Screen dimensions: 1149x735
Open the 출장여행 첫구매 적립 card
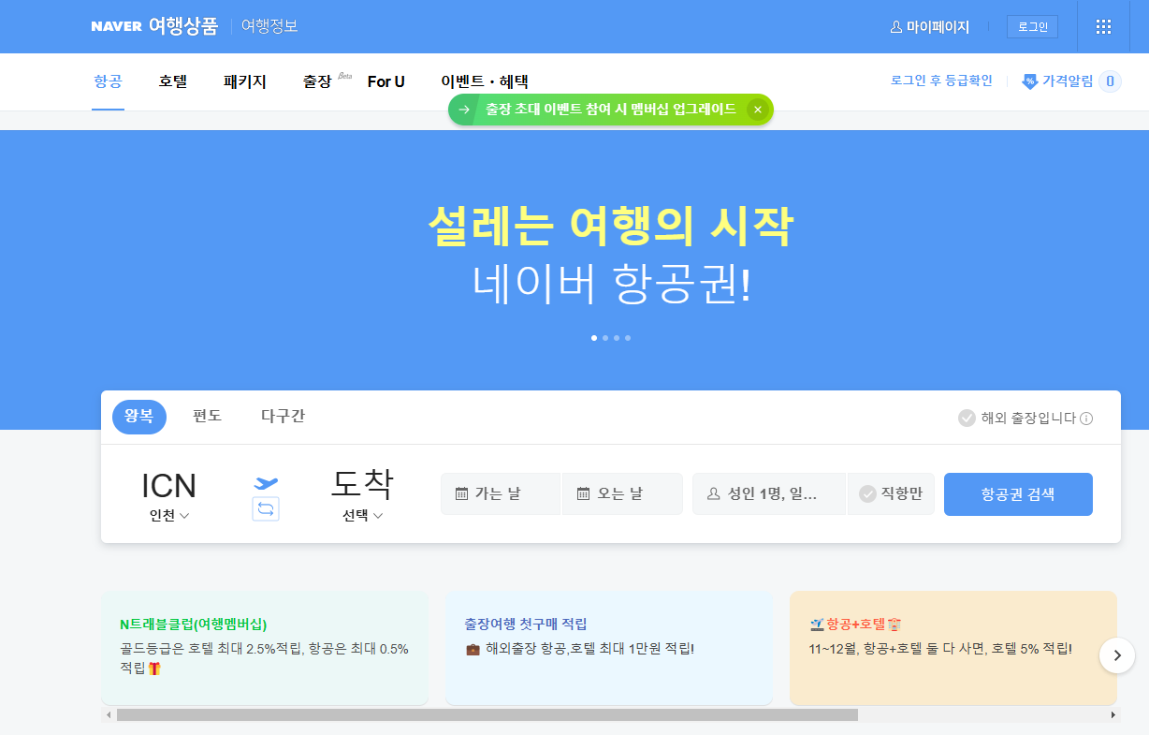[x=609, y=648]
